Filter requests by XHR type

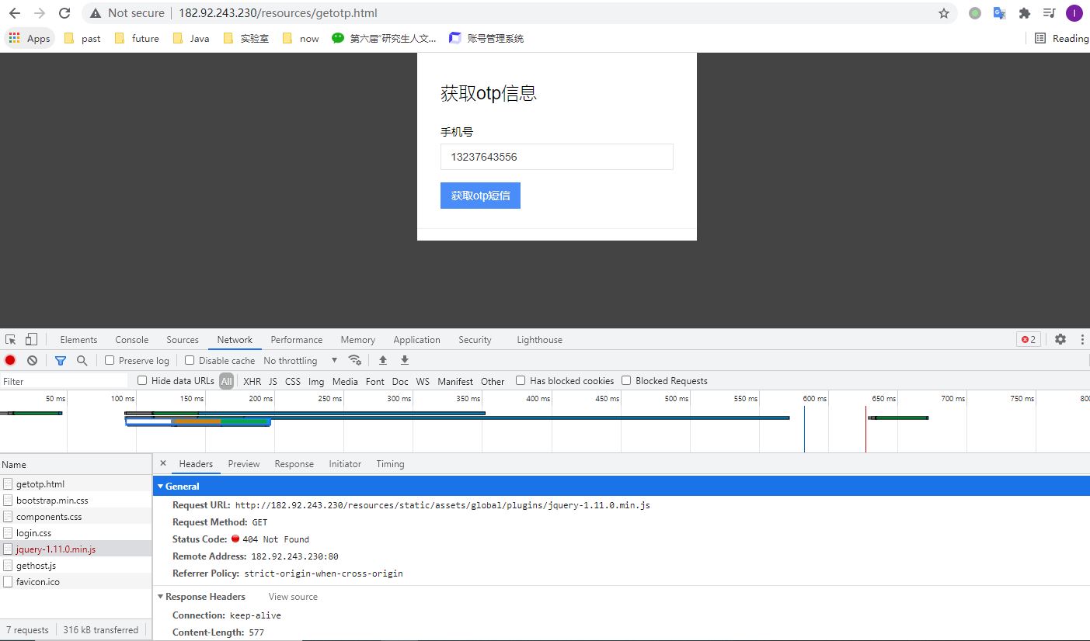point(252,381)
